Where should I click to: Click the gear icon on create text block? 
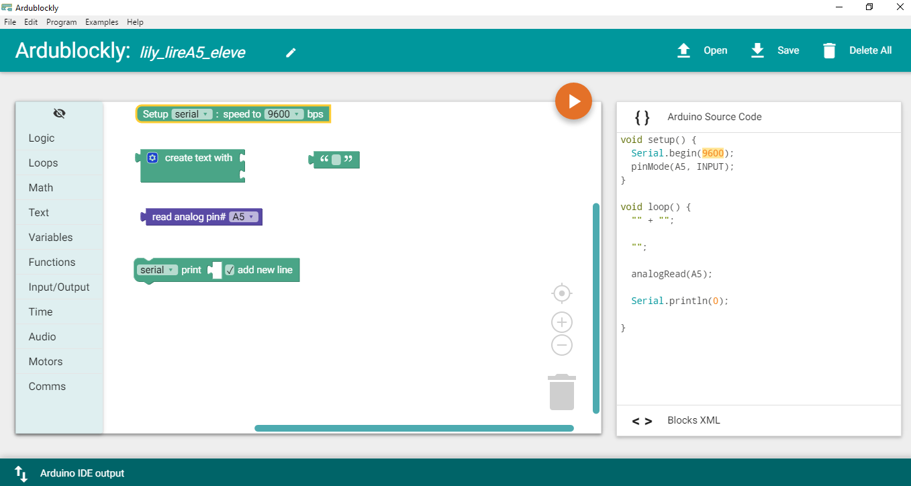pyautogui.click(x=152, y=158)
